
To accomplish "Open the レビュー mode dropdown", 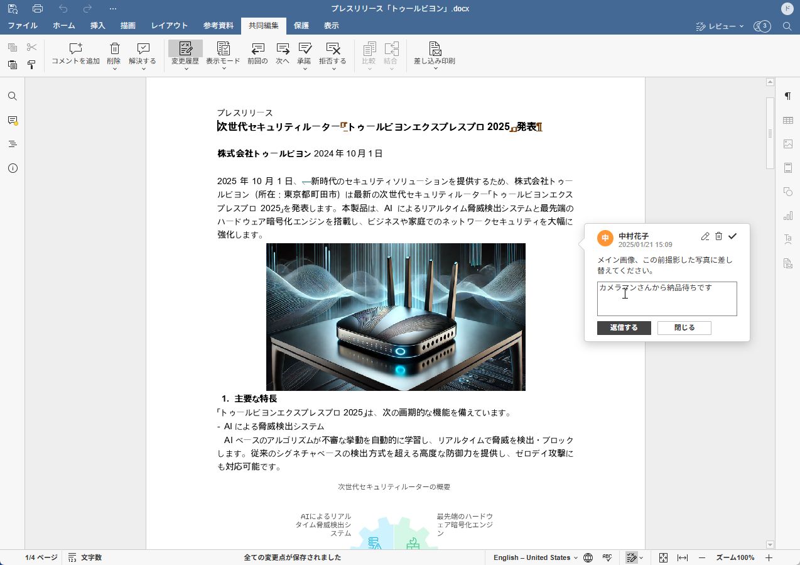I will 720,26.
